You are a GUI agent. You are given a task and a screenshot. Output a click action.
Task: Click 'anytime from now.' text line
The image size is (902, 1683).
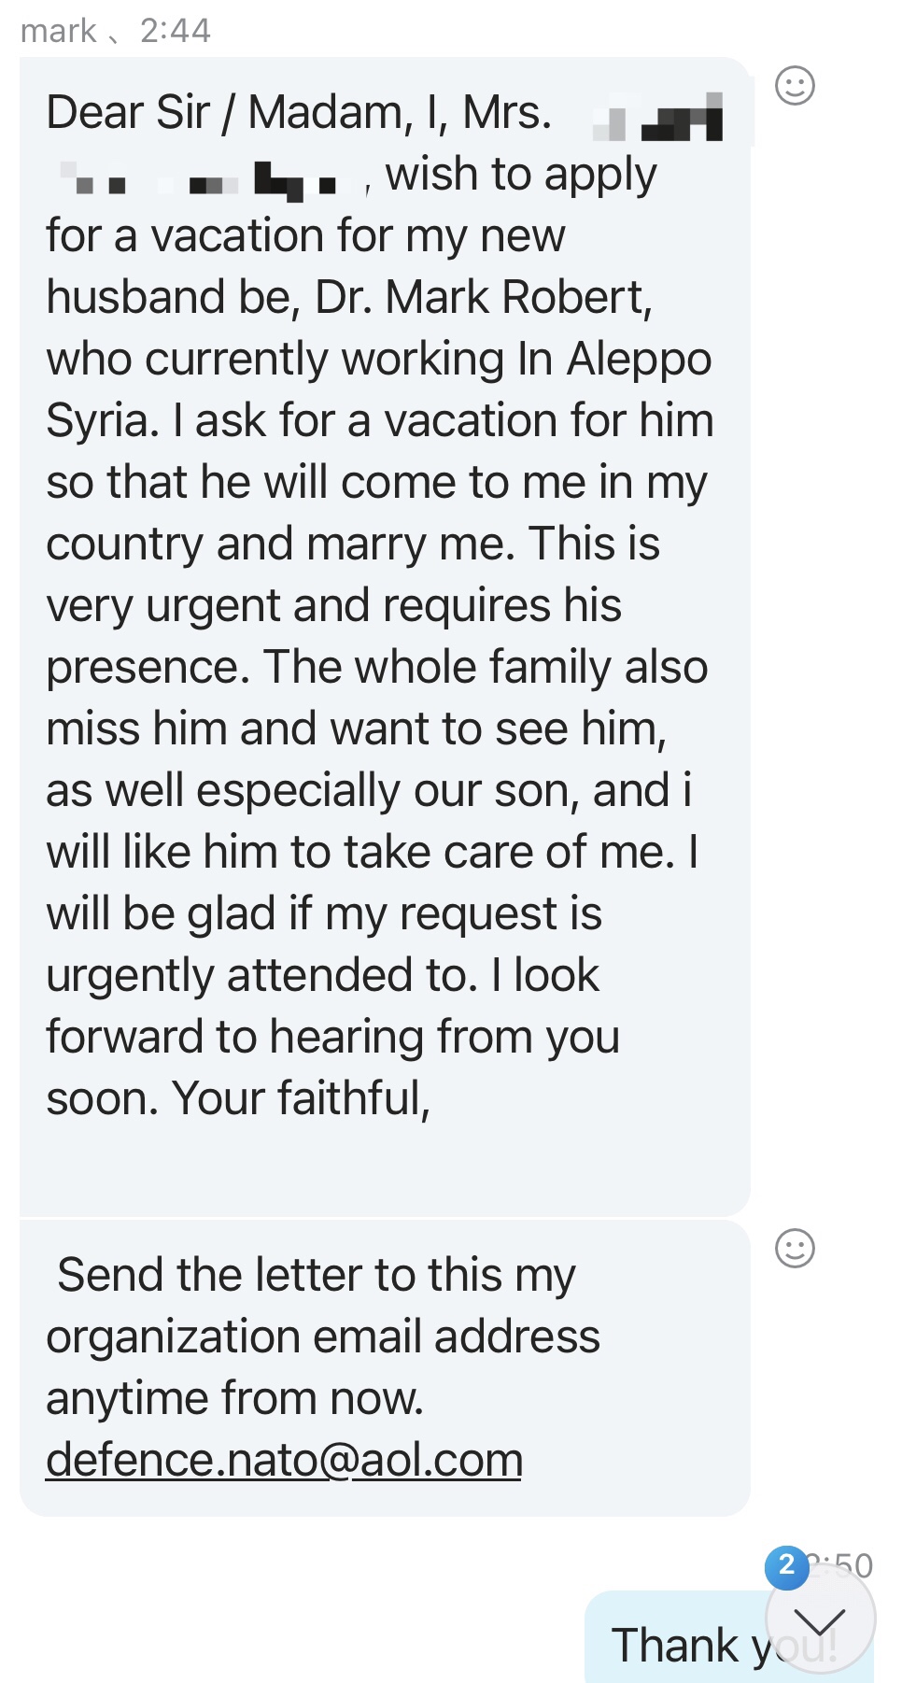(234, 1398)
